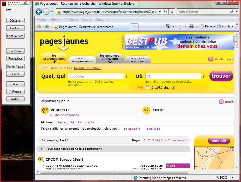Sort by 'Site Web'
This screenshot has width=241, height=182.
153,129
